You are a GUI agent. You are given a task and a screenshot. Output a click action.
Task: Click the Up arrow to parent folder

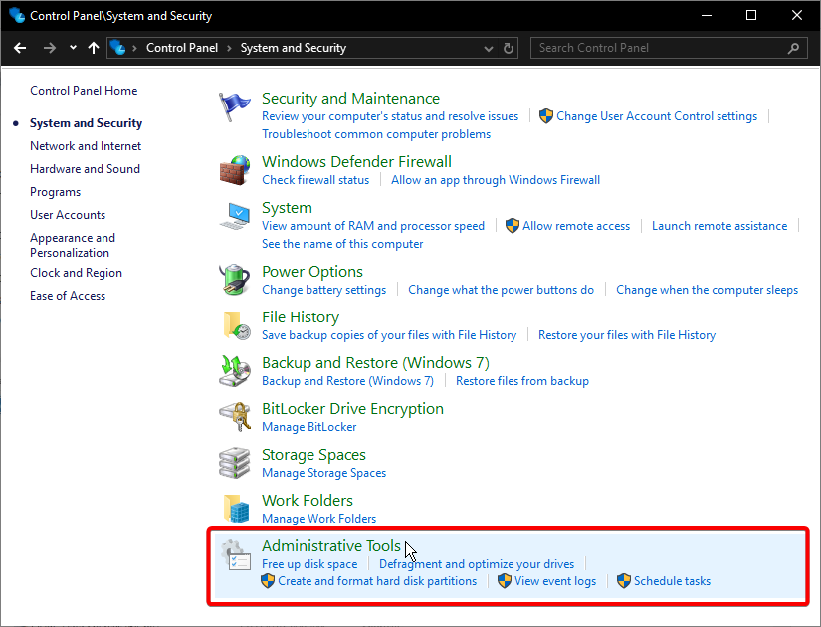click(x=94, y=48)
